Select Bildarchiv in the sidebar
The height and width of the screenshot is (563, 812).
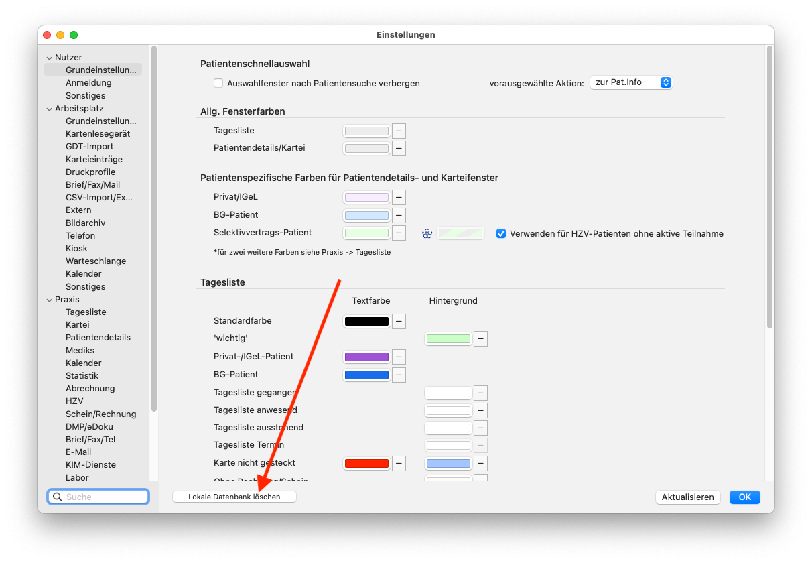(86, 223)
